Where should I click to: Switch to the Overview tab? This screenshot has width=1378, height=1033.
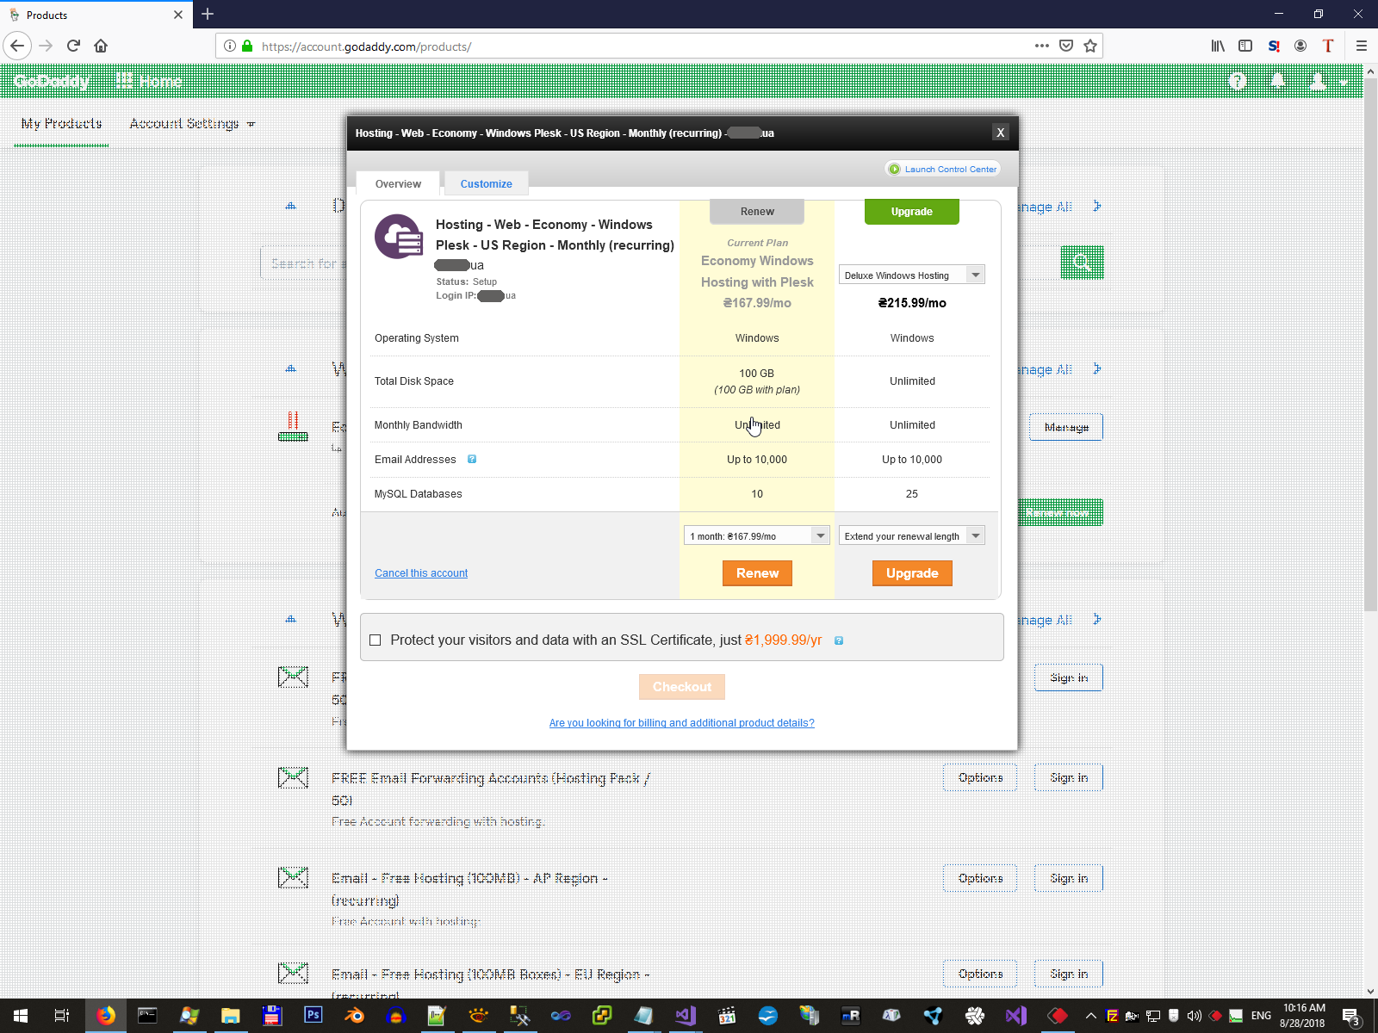398,184
